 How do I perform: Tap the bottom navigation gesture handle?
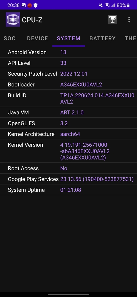click(x=68, y=294)
